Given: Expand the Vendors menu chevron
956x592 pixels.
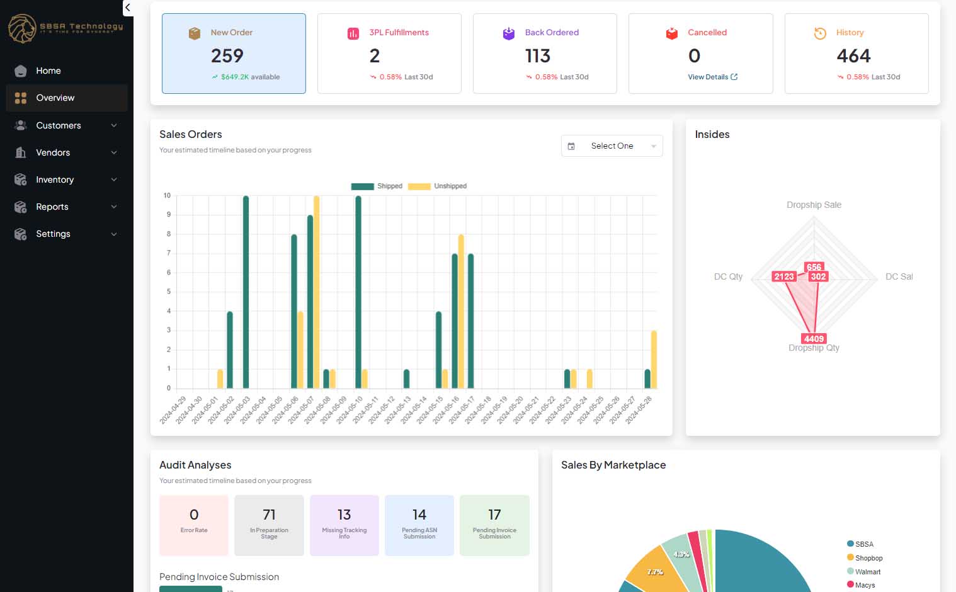Looking at the screenshot, I should tap(114, 152).
